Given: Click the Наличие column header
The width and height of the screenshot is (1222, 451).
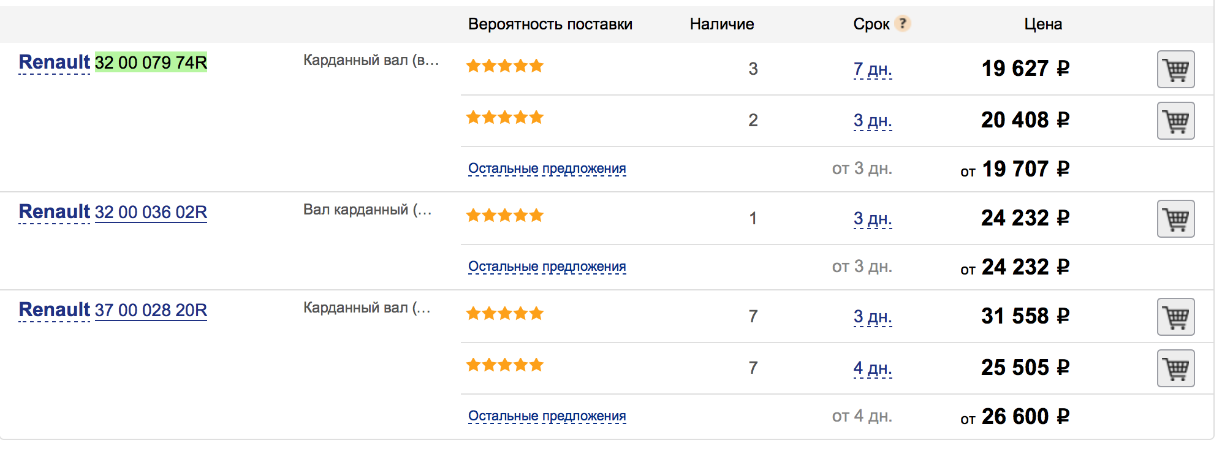Looking at the screenshot, I should [722, 24].
